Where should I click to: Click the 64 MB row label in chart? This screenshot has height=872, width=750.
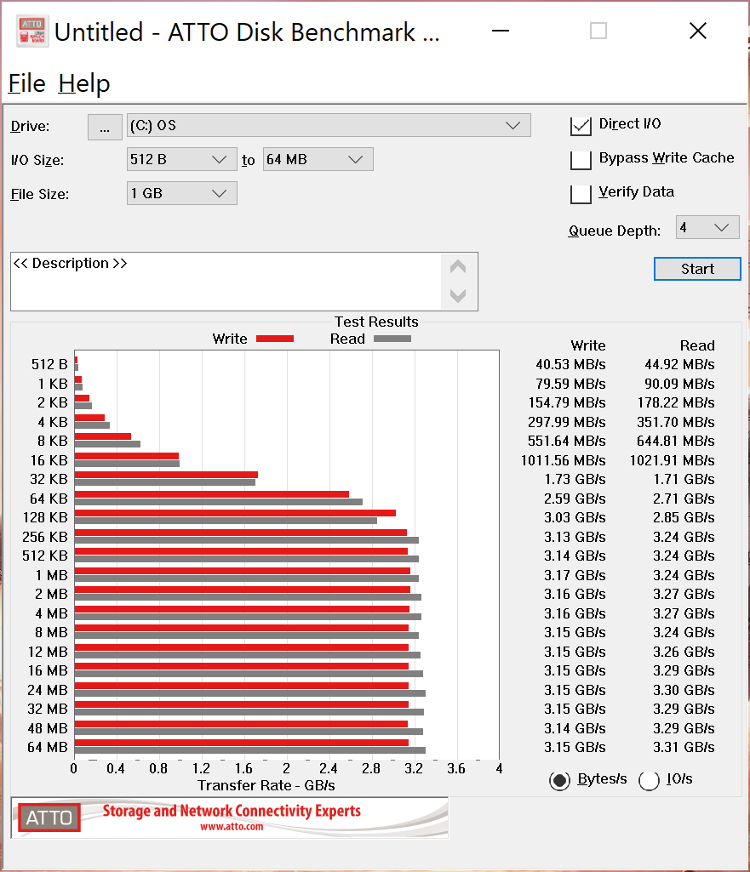(48, 748)
